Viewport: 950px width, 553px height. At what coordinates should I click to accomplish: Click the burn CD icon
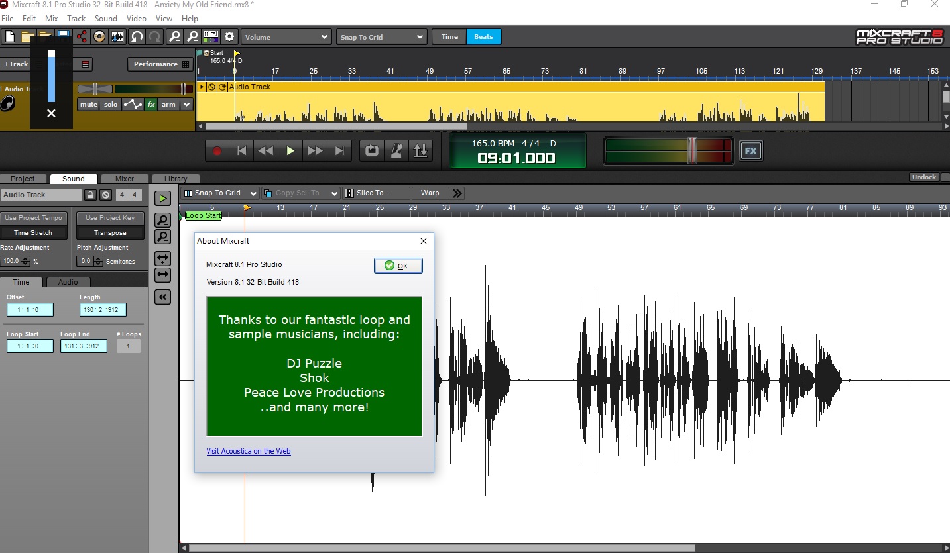(99, 37)
